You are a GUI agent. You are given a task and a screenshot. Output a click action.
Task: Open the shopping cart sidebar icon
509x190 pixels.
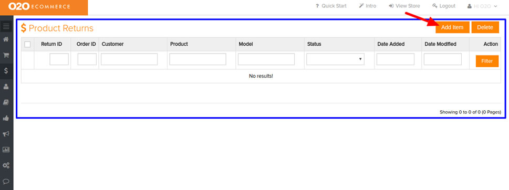[6, 55]
